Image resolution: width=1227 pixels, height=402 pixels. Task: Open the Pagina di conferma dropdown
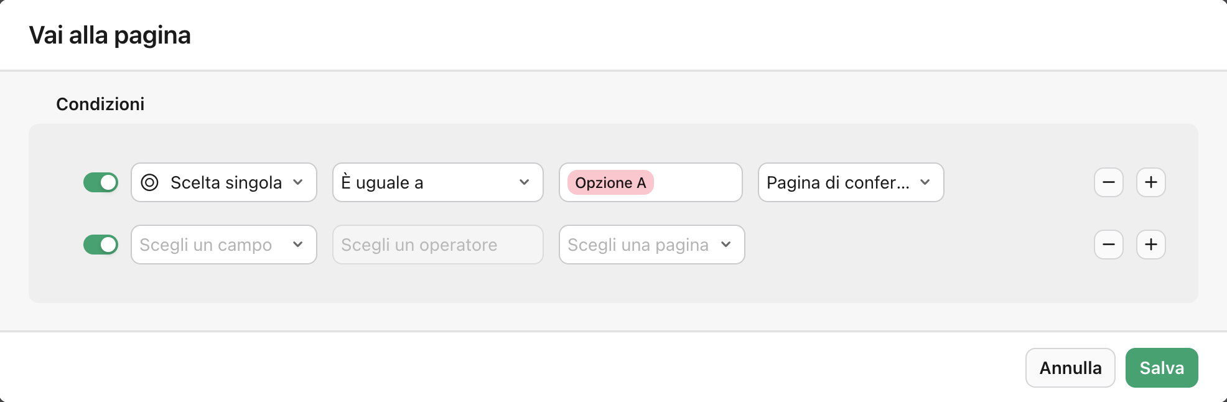850,182
